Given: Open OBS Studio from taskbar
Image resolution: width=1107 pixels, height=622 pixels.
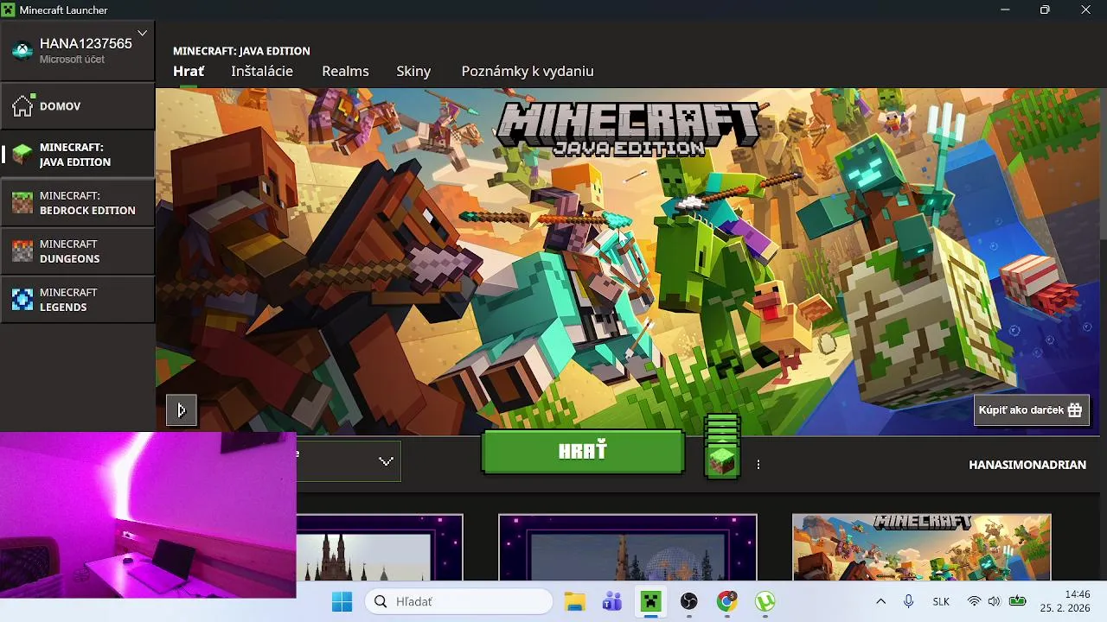Looking at the screenshot, I should click(688, 601).
